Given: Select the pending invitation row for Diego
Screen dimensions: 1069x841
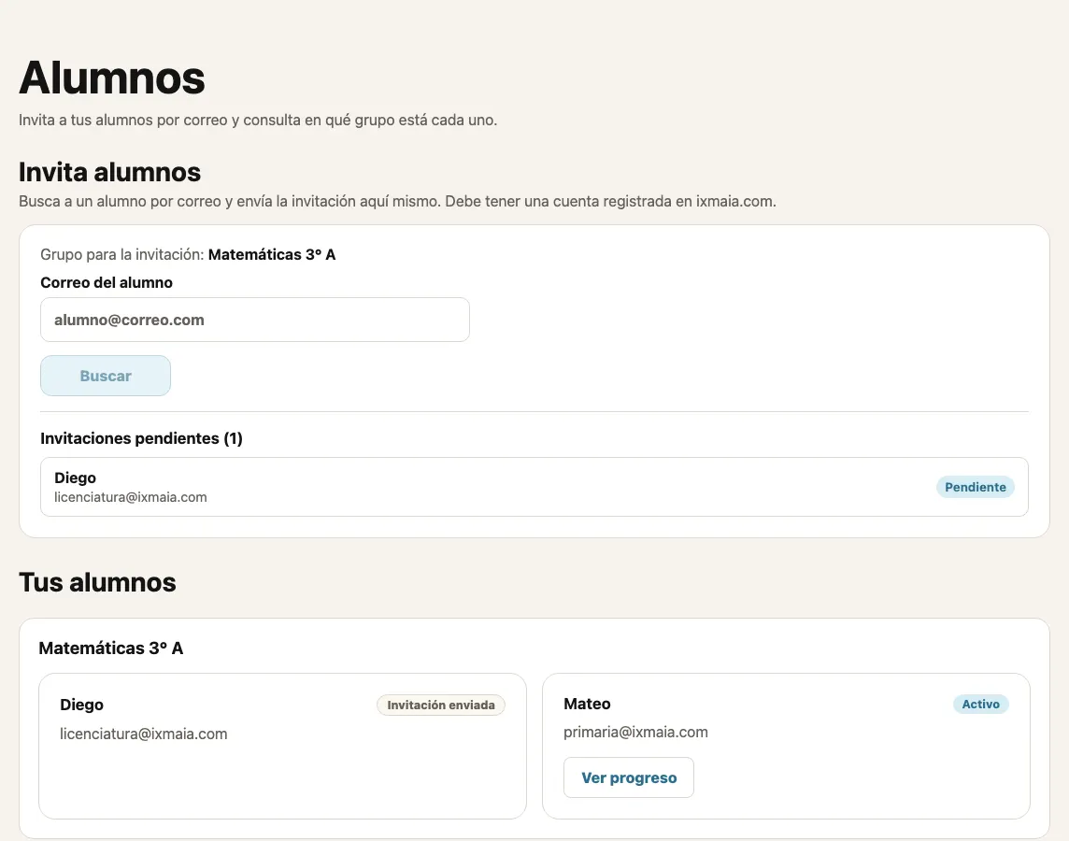Looking at the screenshot, I should point(534,487).
